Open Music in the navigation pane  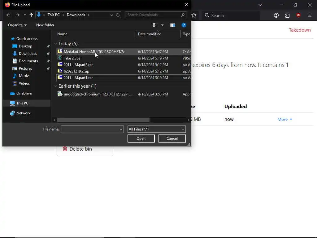[21, 76]
